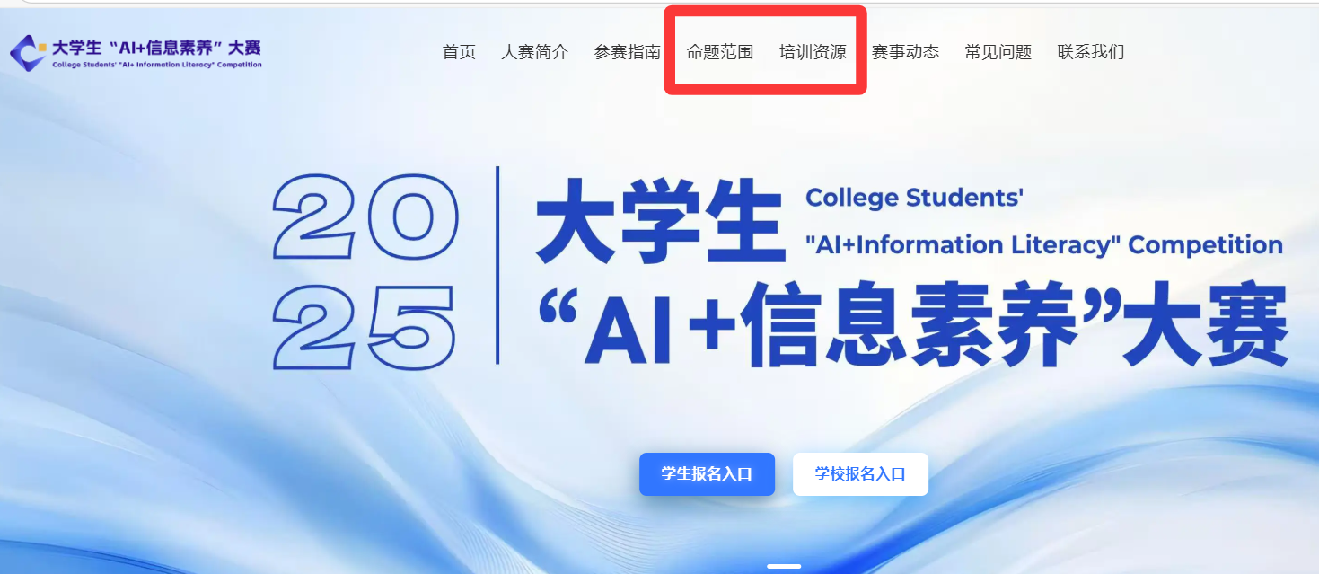
Task: Click the large 大学生 banner heading
Action: (660, 224)
